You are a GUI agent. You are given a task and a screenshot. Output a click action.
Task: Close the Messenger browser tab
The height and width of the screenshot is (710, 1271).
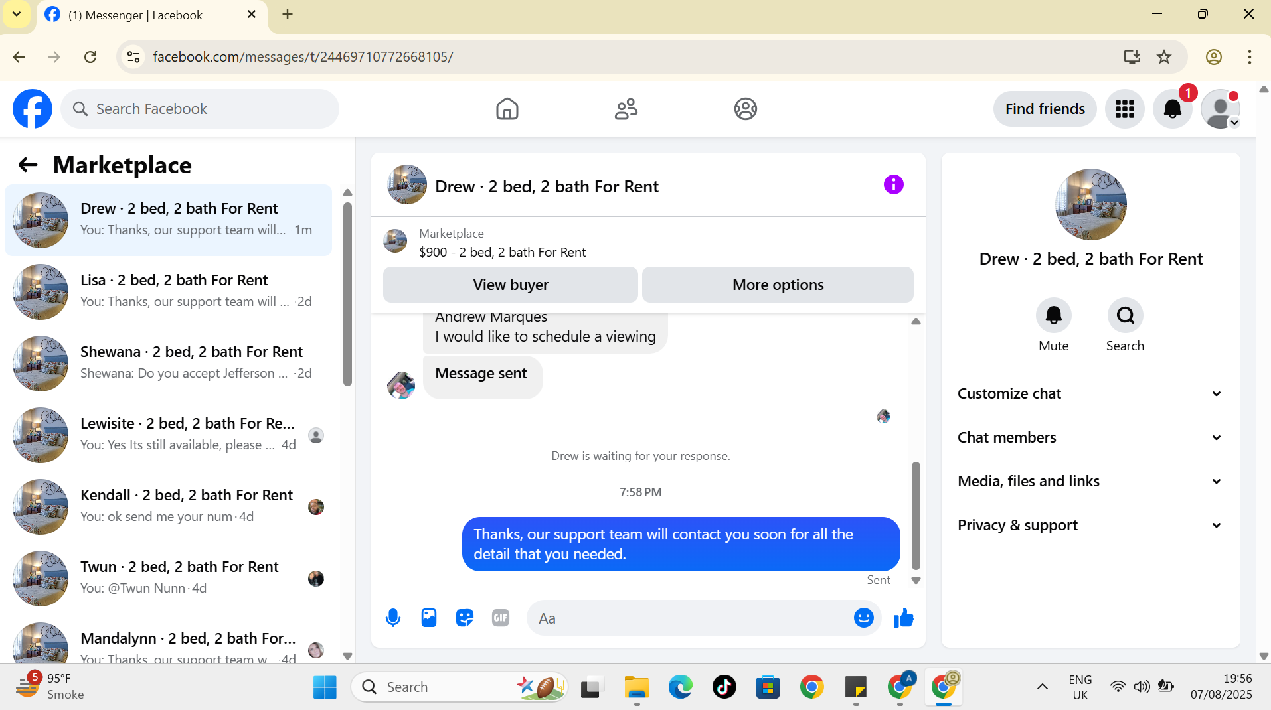pos(252,14)
